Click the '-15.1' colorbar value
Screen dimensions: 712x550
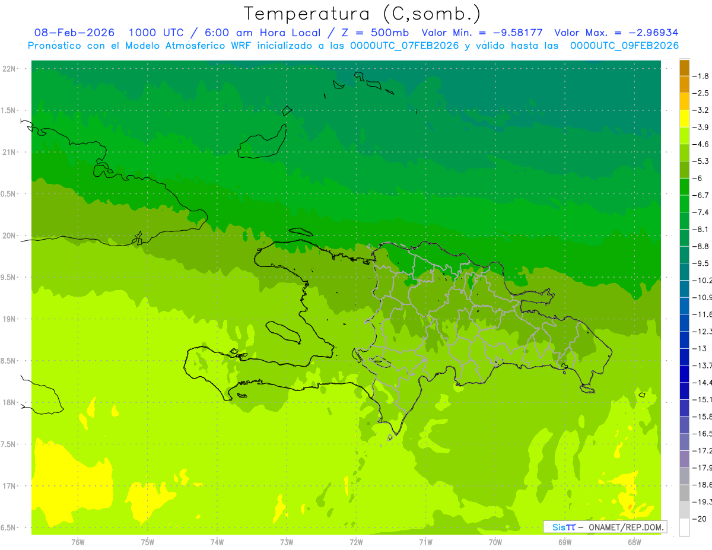[703, 399]
